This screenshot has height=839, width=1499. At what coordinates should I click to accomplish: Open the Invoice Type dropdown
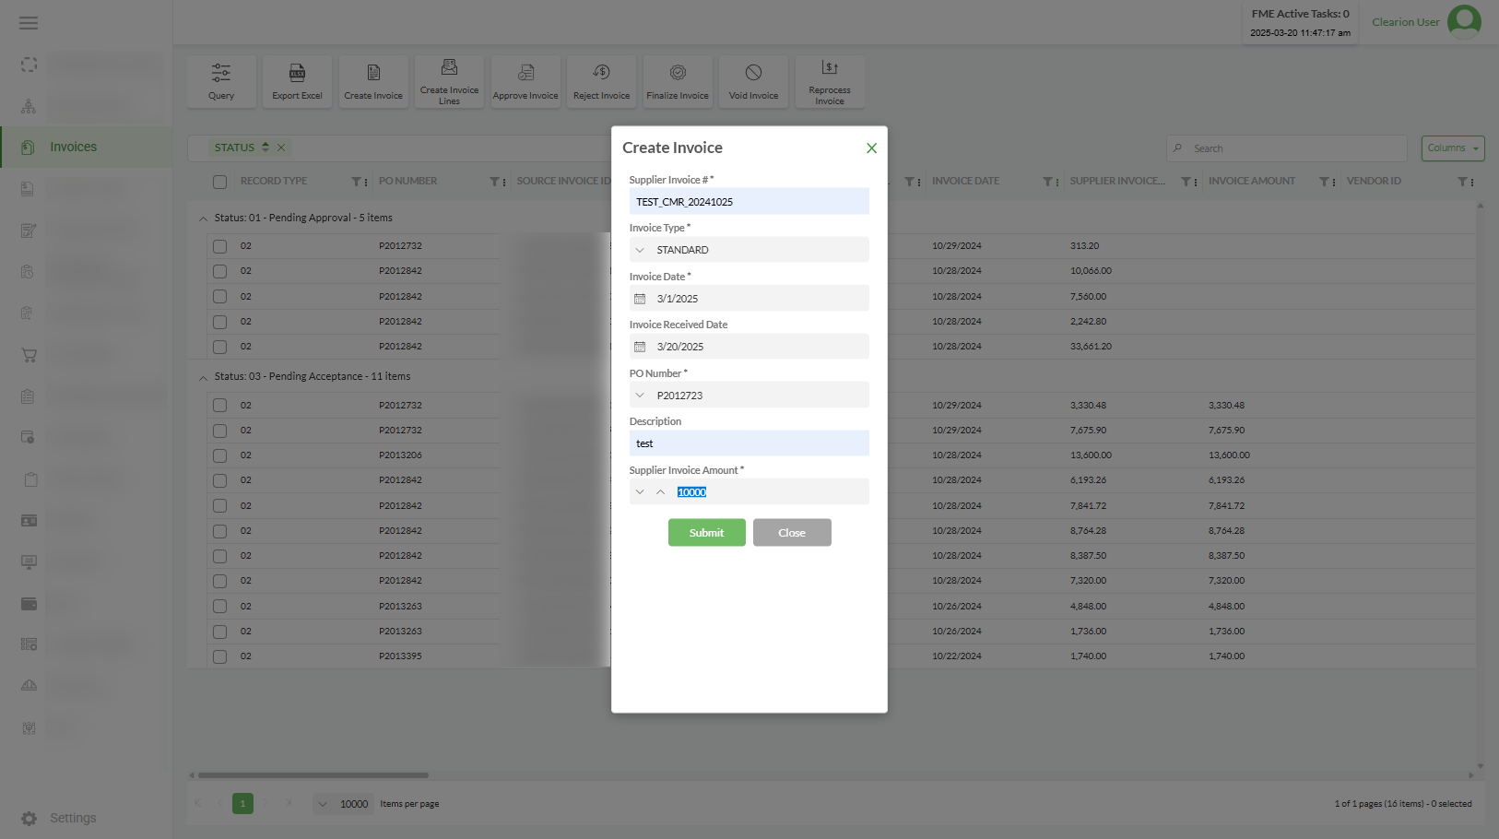point(640,249)
